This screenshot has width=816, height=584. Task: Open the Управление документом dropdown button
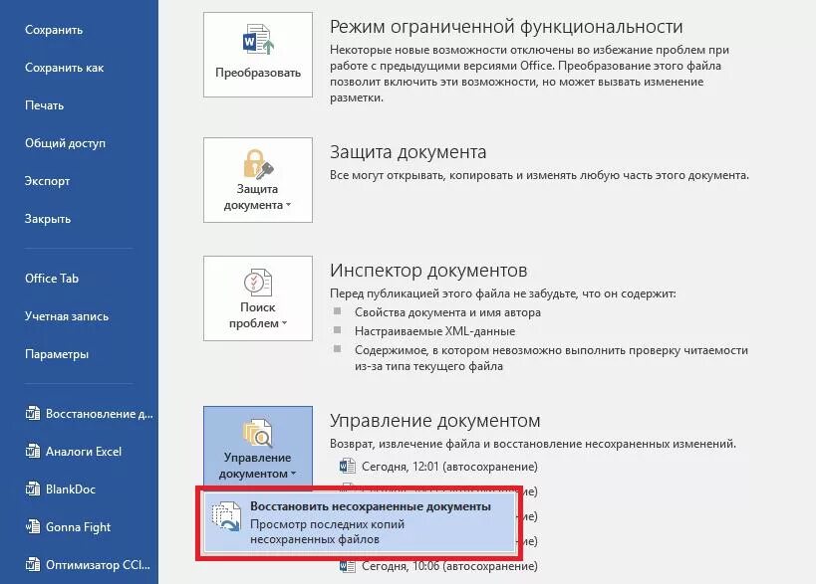pyautogui.click(x=258, y=448)
